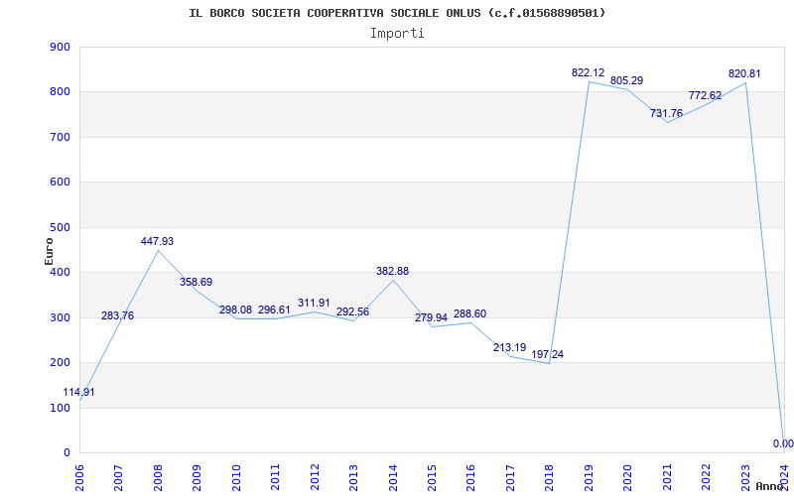Select data label 213.19
This screenshot has height=496, width=794.
coord(510,348)
